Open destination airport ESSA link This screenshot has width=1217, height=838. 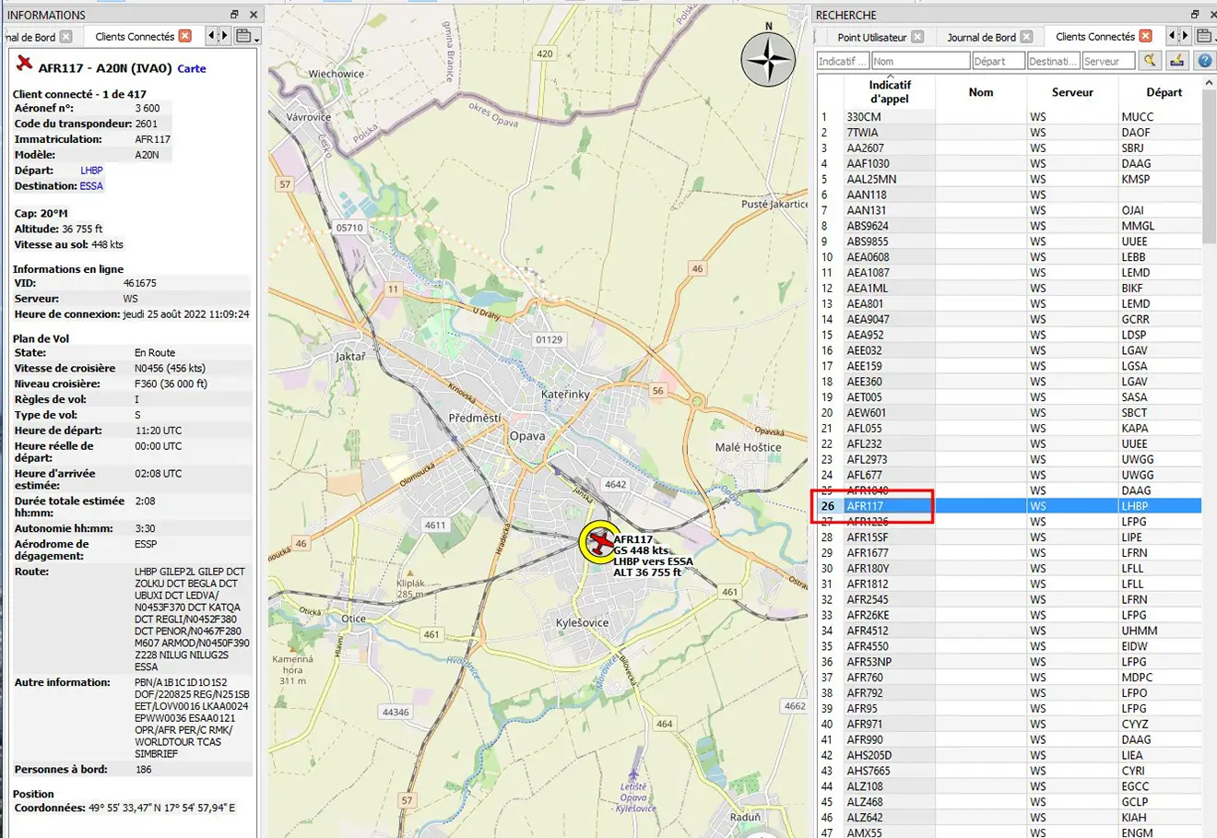point(91,186)
